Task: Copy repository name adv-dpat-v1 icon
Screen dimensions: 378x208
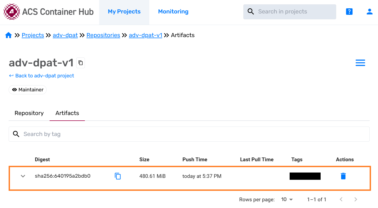Action: point(80,63)
